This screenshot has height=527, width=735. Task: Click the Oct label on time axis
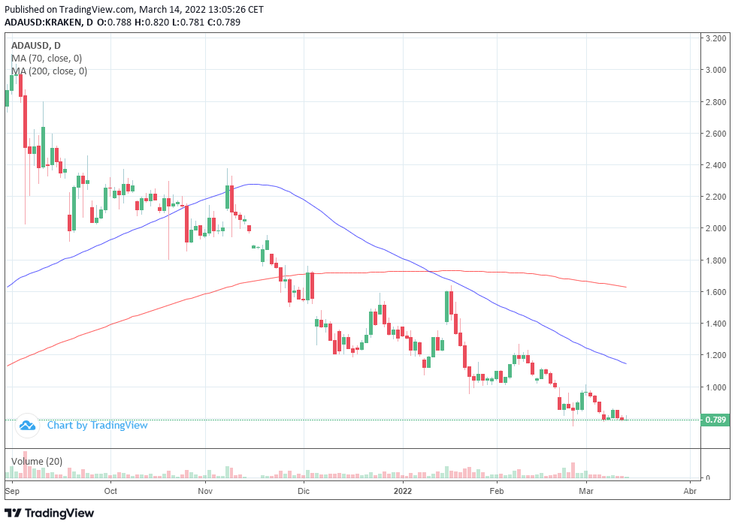pos(110,491)
